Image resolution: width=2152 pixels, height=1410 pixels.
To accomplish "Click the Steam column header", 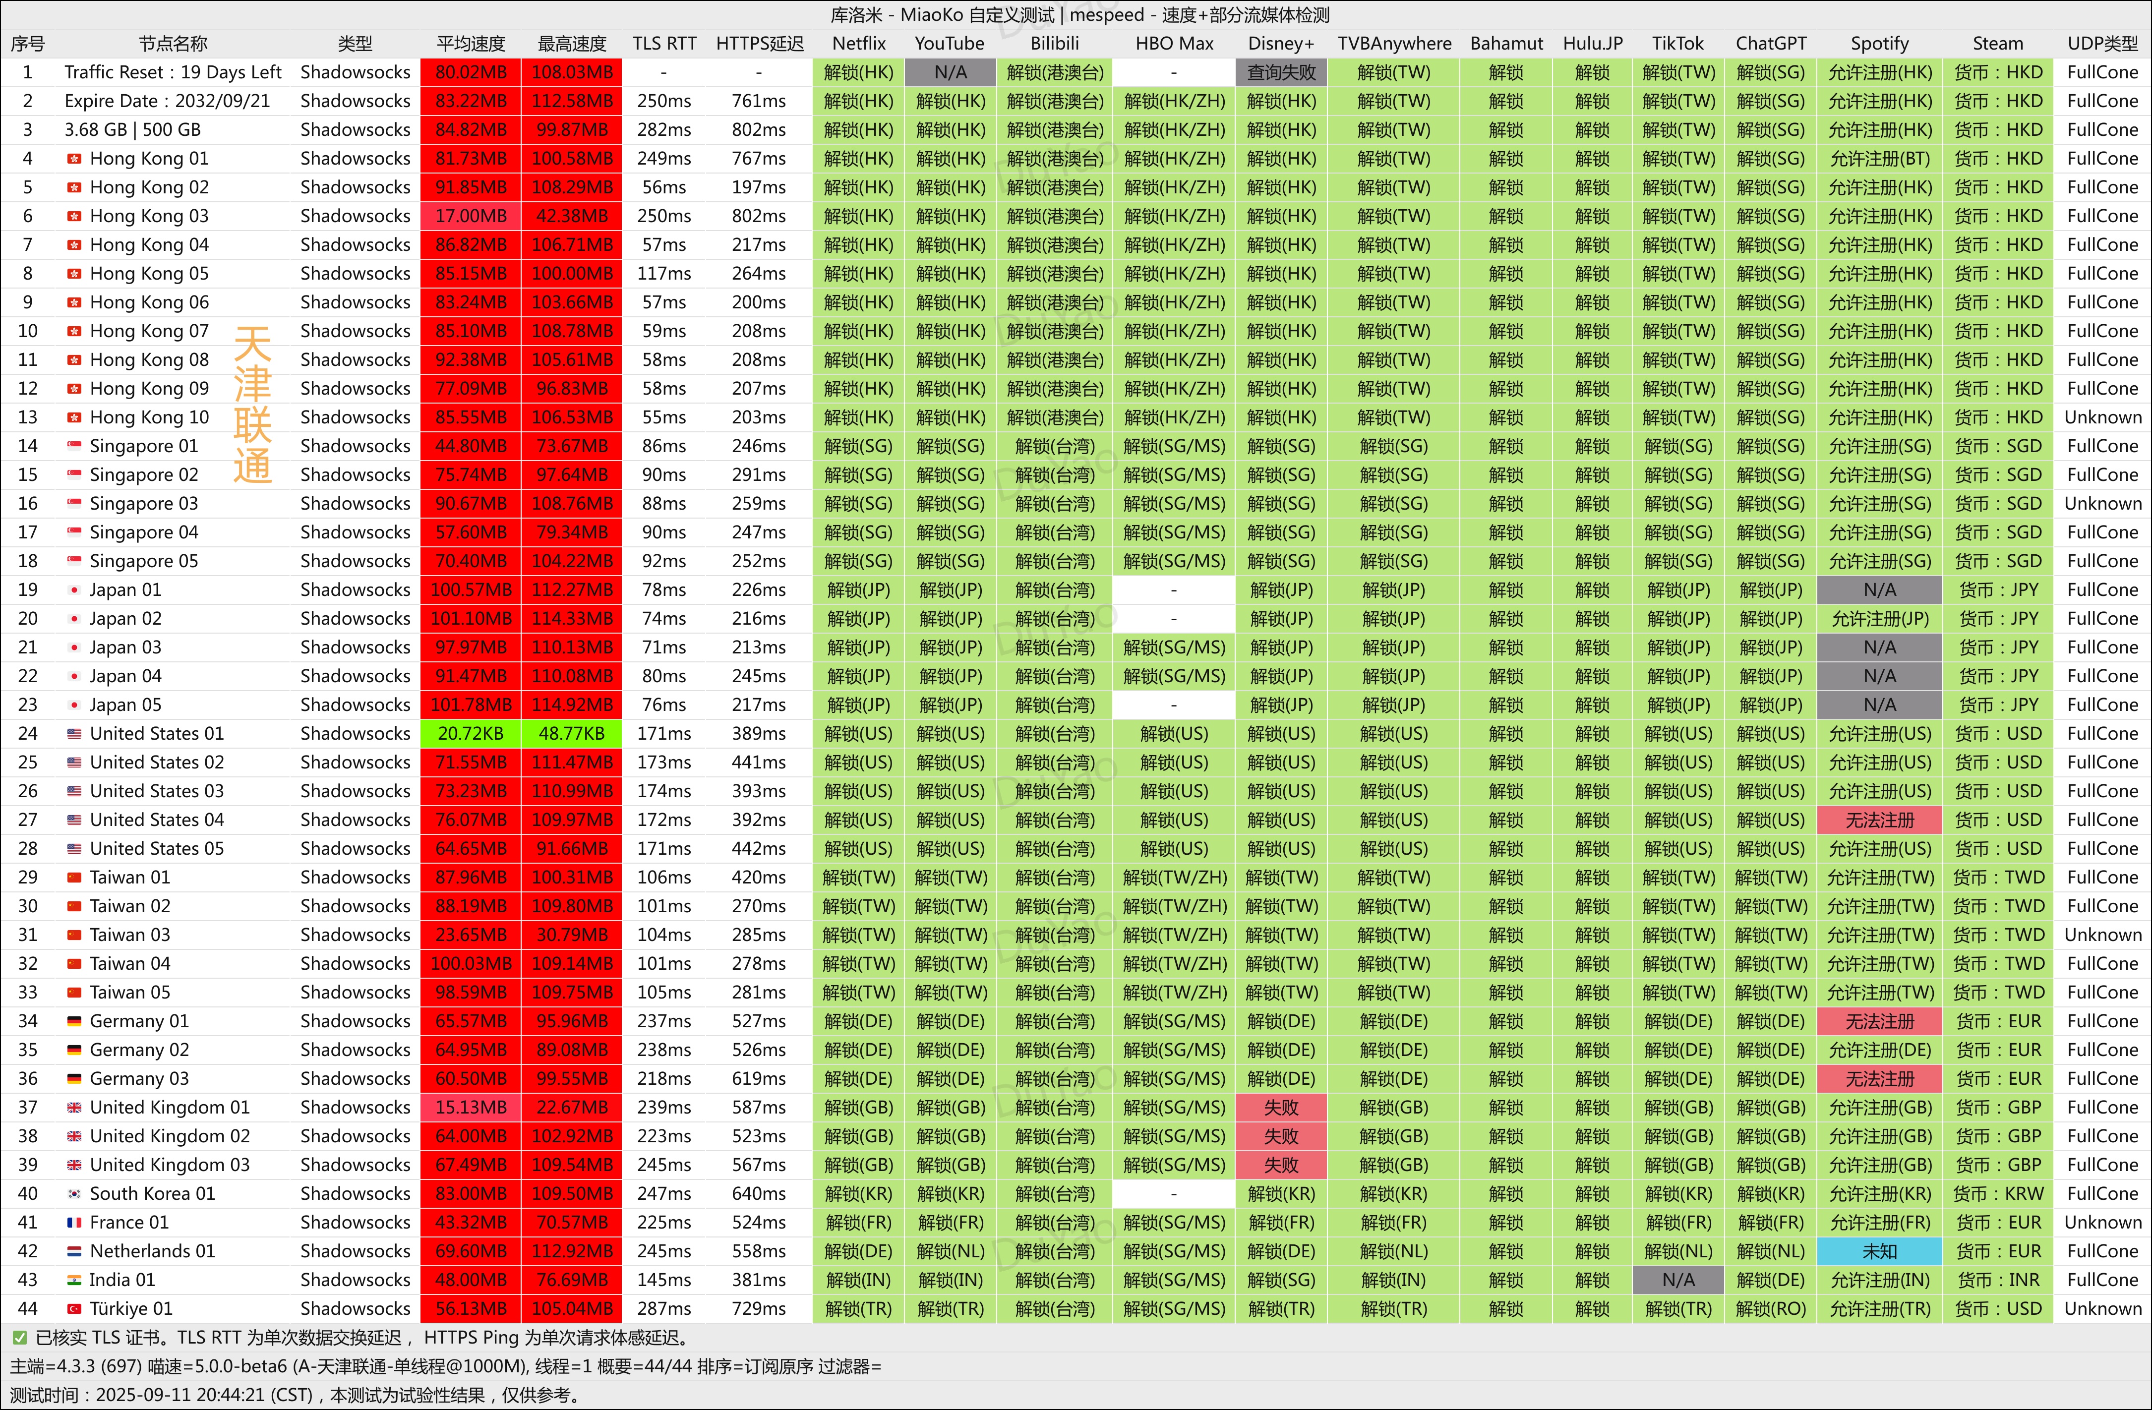I will pyautogui.click(x=1997, y=44).
